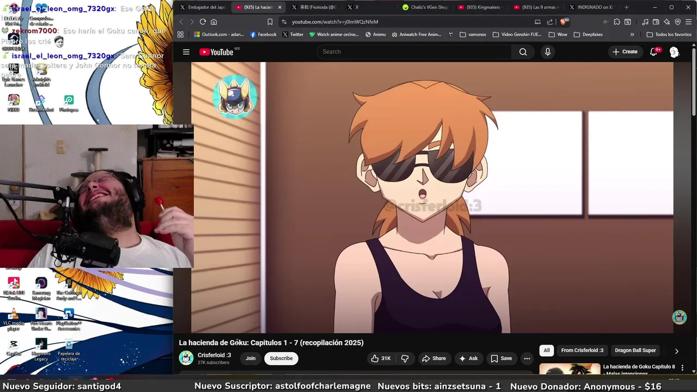The height and width of the screenshot is (392, 697).
Task: Click the Share button under video
Action: (434, 358)
